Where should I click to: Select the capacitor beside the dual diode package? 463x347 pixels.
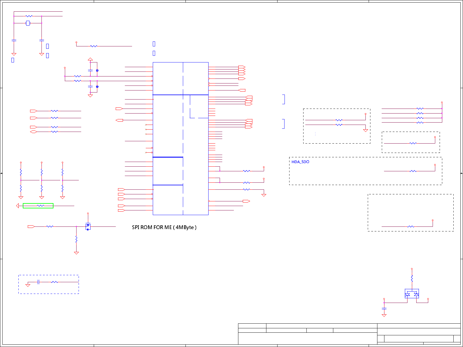coord(384,308)
